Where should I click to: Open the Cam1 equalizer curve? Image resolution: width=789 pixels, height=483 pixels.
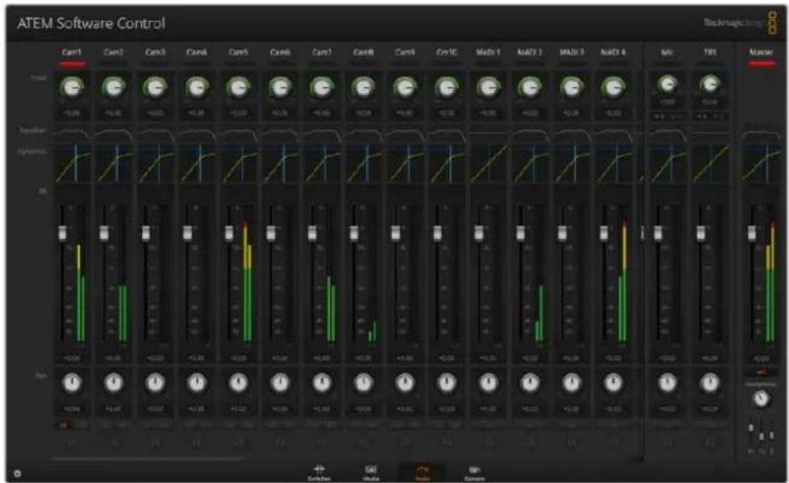[x=72, y=133]
